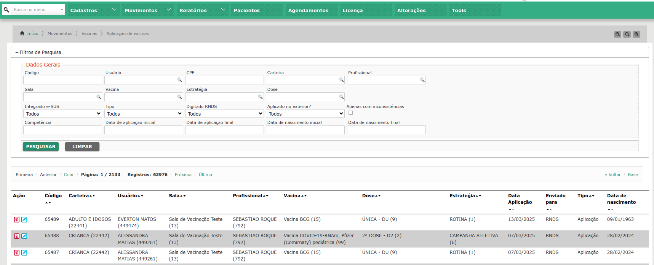Viewport: 654px width, 265px height.
Task: Edit record 65489 with the pencil icon
Action: click(24, 220)
